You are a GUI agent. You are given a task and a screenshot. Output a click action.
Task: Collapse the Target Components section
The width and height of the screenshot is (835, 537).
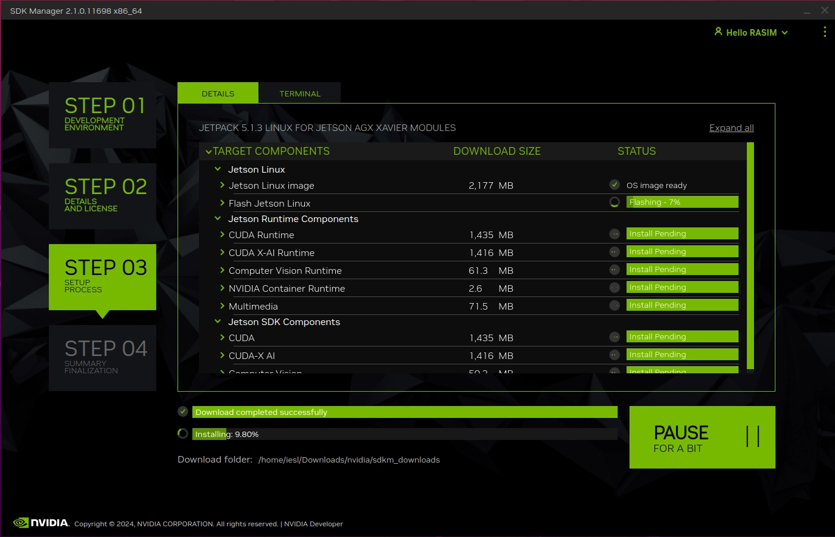[x=208, y=152]
